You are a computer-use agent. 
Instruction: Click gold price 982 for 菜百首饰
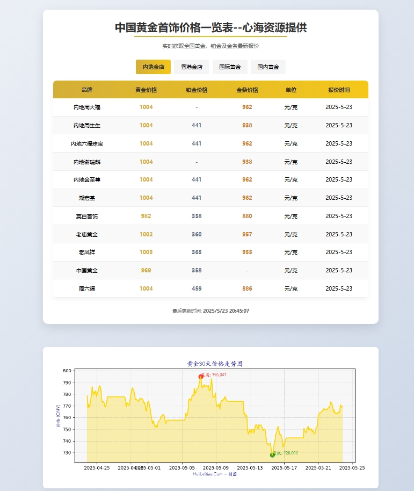coord(146,216)
